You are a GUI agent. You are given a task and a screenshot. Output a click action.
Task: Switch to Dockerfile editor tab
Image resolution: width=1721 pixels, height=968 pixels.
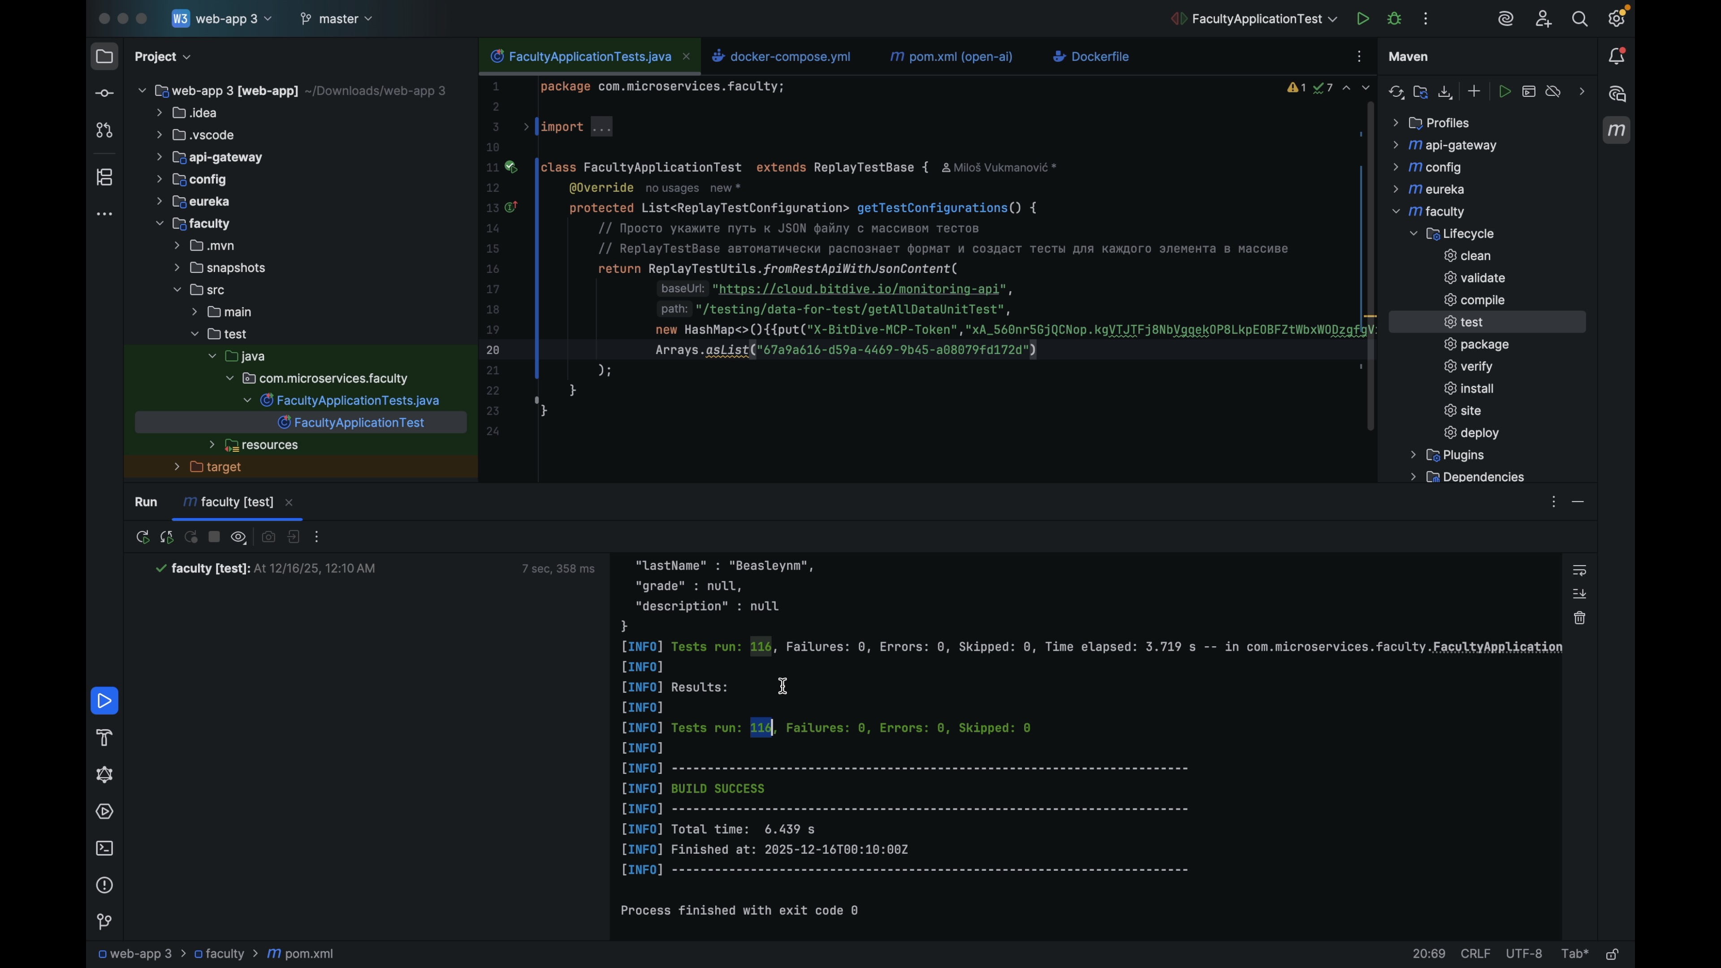click(x=1092, y=57)
